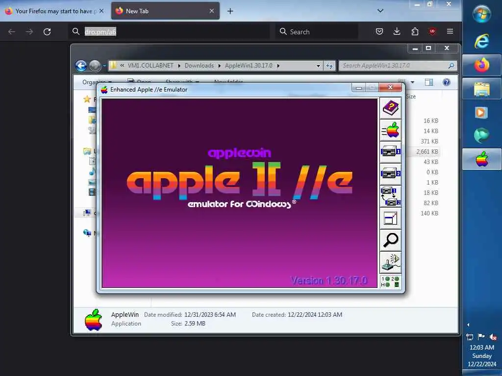The image size is (502, 376).
Task: Select AppleWin1.30.17.0 in the breadcrumb
Action: 249,66
